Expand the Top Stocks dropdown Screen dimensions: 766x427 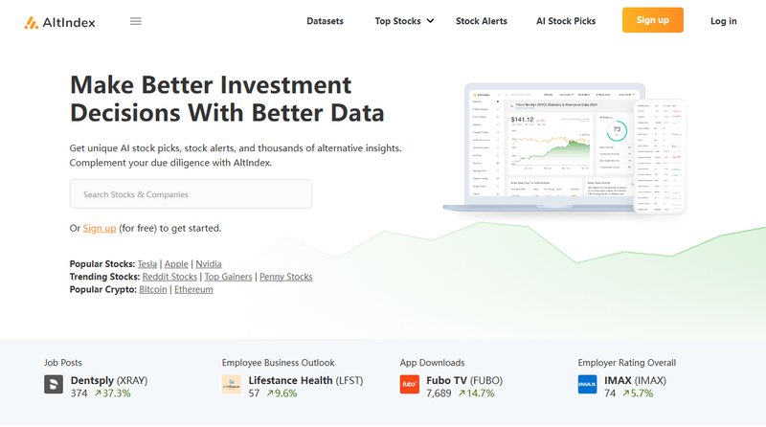[404, 21]
